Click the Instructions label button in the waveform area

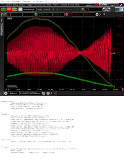[x=12, y=87]
